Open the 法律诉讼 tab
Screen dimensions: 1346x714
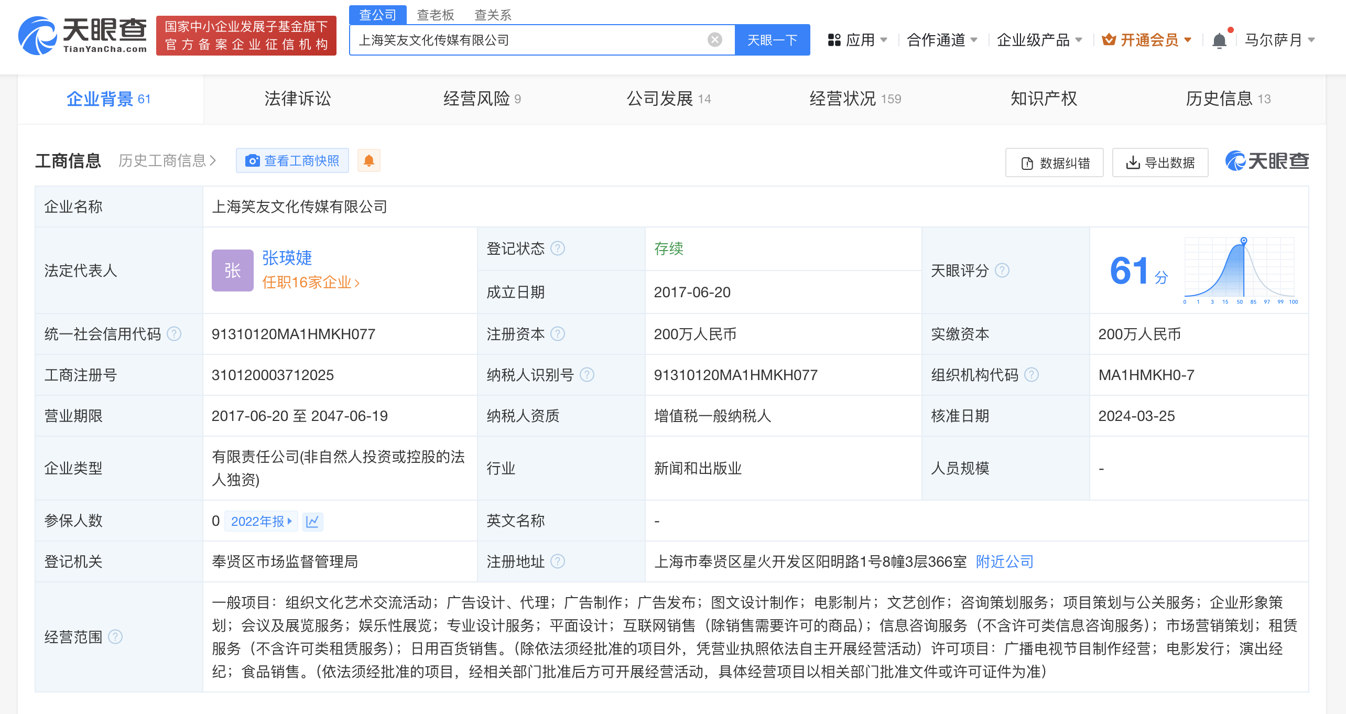pos(297,99)
